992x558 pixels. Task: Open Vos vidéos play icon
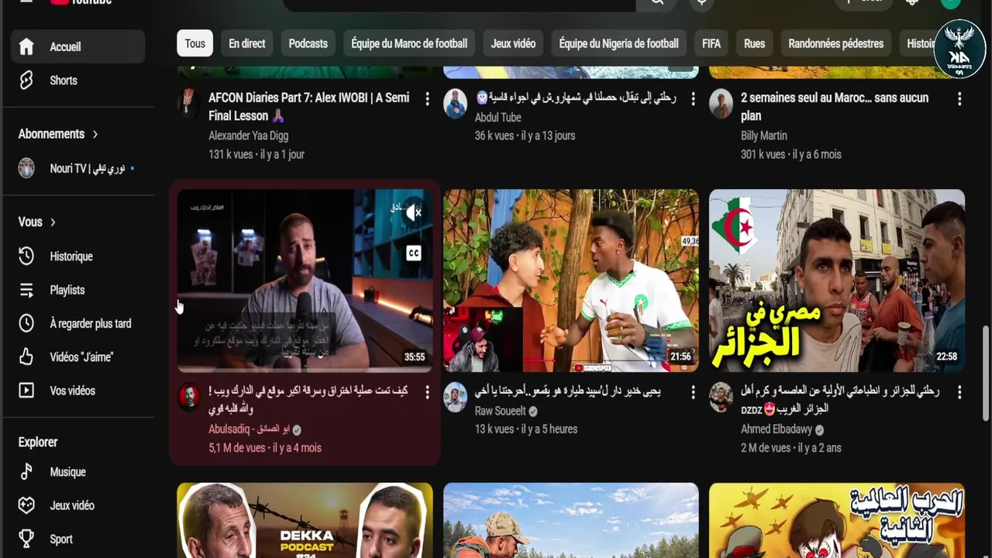pos(26,391)
